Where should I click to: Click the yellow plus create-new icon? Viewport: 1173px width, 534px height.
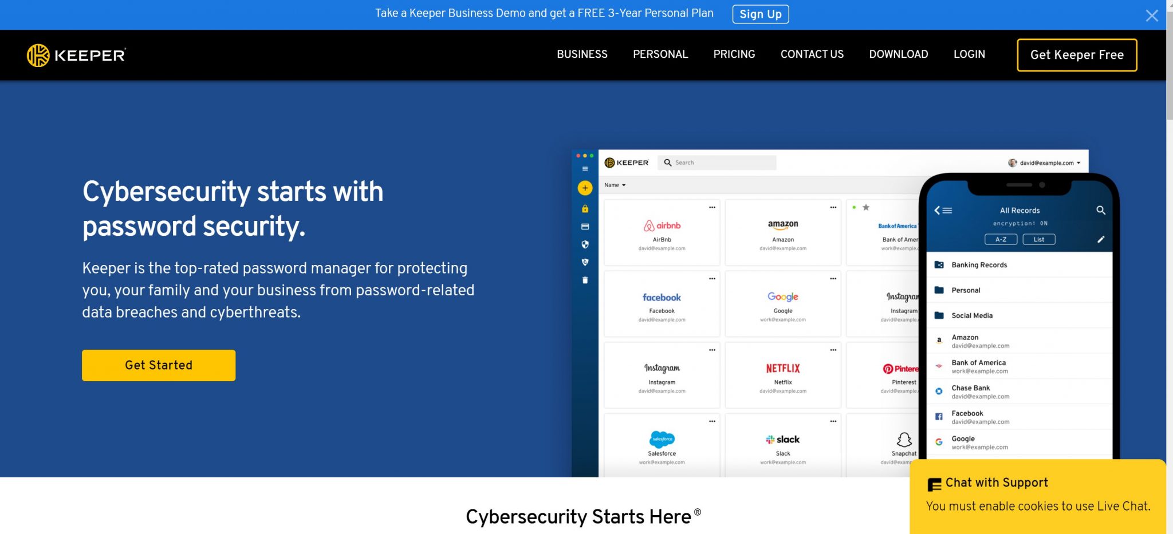tap(585, 188)
